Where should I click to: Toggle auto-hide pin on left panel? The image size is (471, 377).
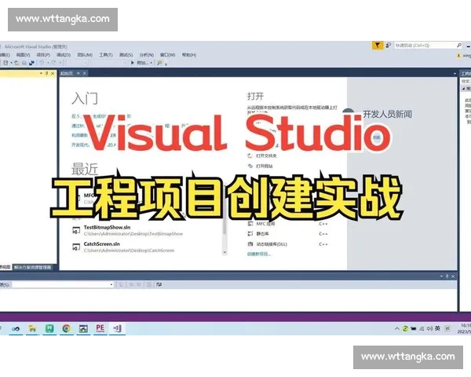47,73
